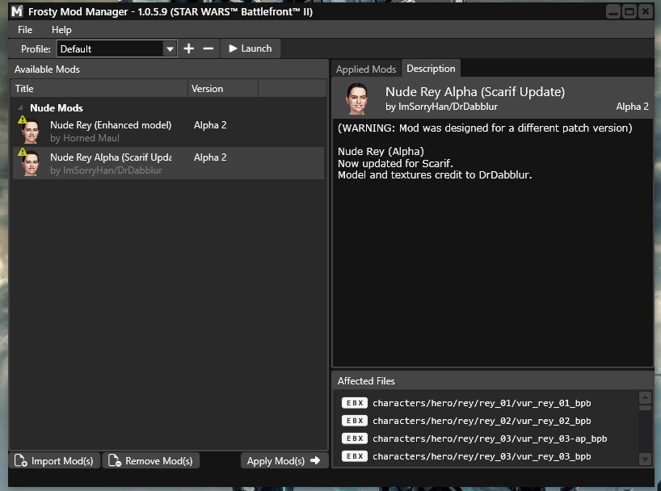This screenshot has width=661, height=491.
Task: Click Affected Files scrollbar down arrow
Action: coord(645,459)
